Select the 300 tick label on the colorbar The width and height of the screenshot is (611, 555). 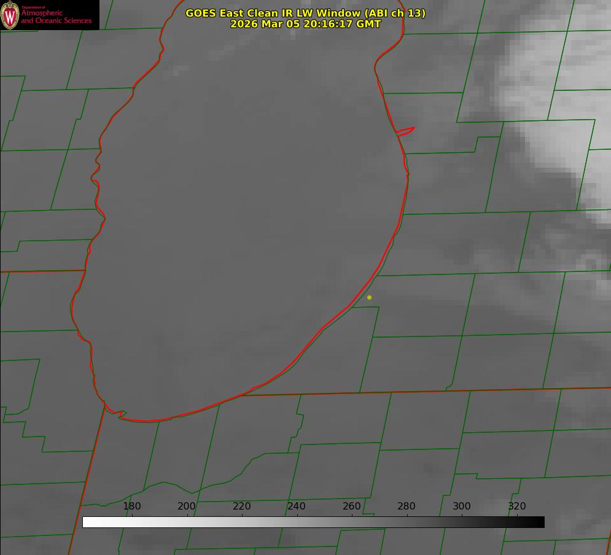point(462,506)
